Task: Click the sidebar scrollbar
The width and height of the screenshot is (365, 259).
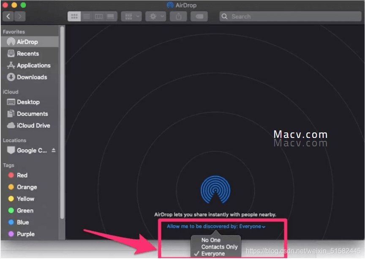Action: (x=62, y=123)
